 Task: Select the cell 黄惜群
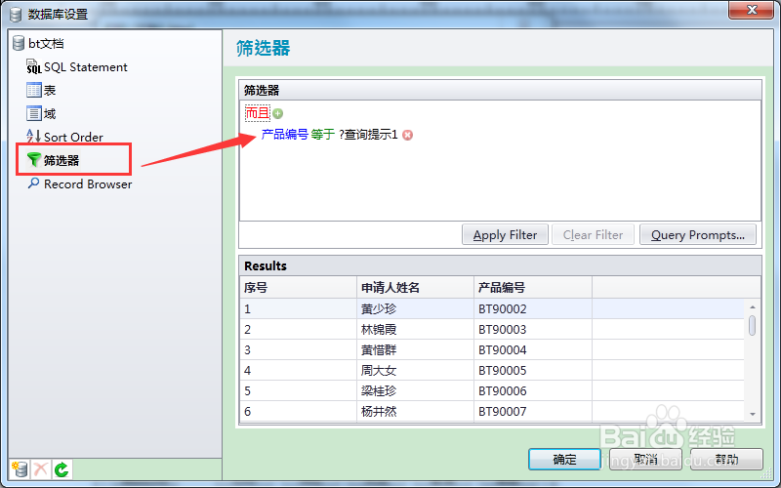pos(416,349)
